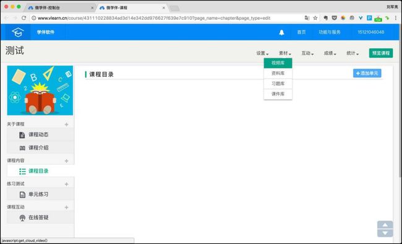Open the Pocket extension icon
This screenshot has height=244, width=402.
coord(335,18)
